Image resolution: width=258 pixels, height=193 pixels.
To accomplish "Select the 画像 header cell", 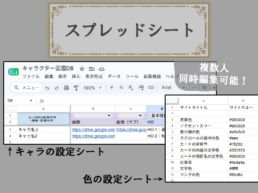I will point(93,122).
